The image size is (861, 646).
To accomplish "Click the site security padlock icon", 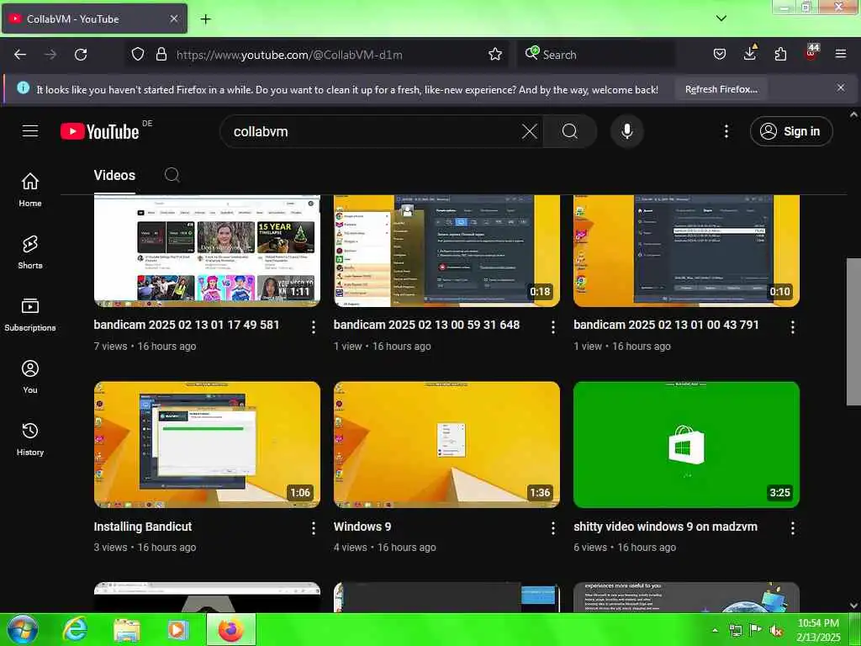I will (161, 55).
